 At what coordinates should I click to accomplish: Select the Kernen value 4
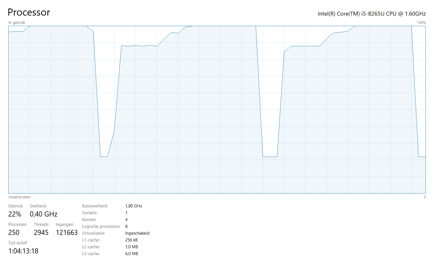[126, 220]
